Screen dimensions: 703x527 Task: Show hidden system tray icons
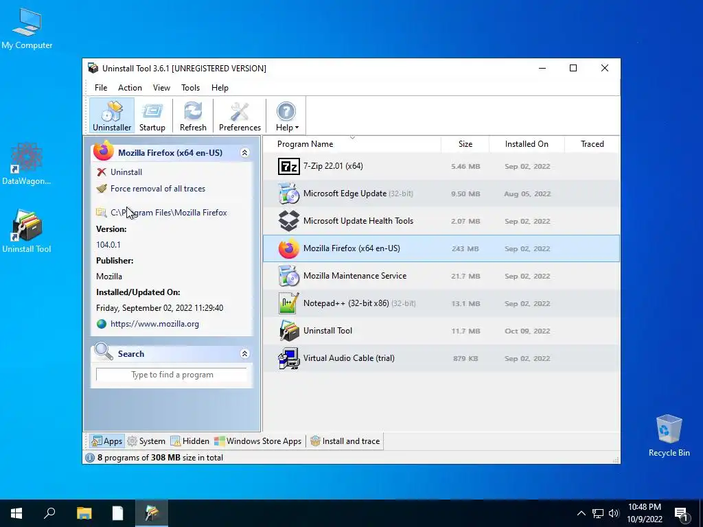pos(581,513)
